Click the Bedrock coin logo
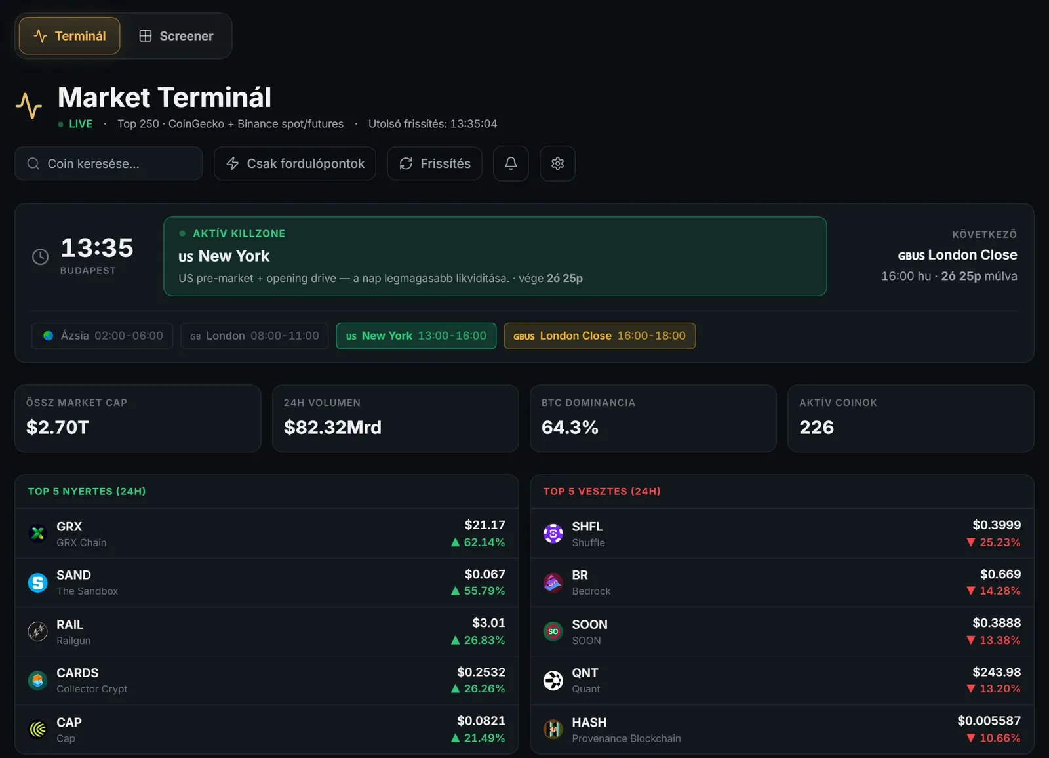1049x758 pixels. tap(553, 582)
